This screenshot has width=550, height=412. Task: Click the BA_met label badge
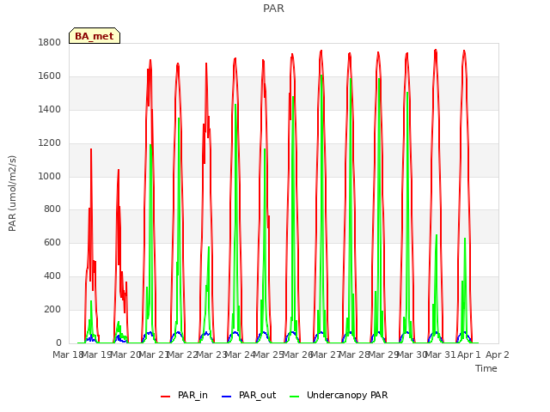(95, 36)
